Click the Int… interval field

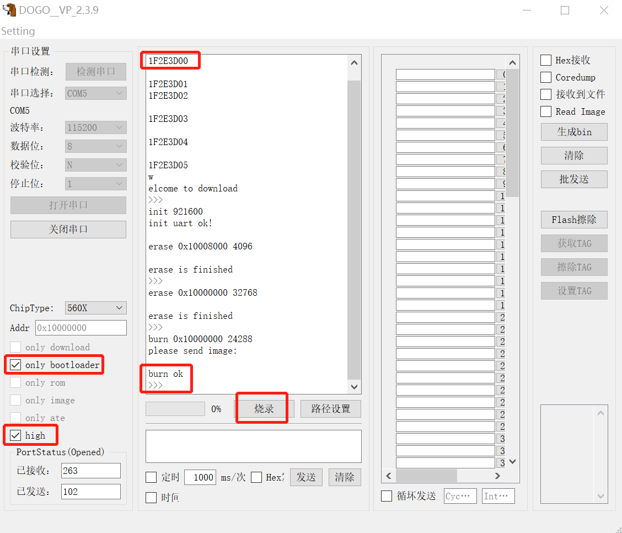click(498, 496)
